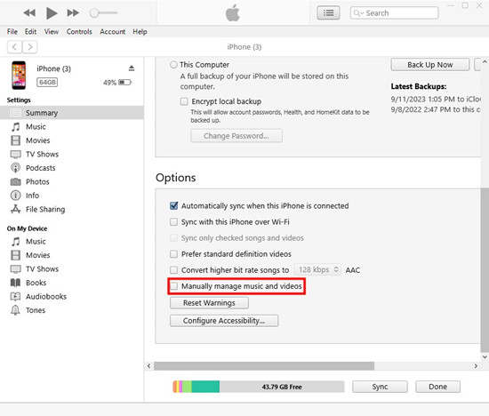The image size is (489, 416).
Task: Uncheck Automatically sync when iPhone connected
Action: click(x=173, y=205)
